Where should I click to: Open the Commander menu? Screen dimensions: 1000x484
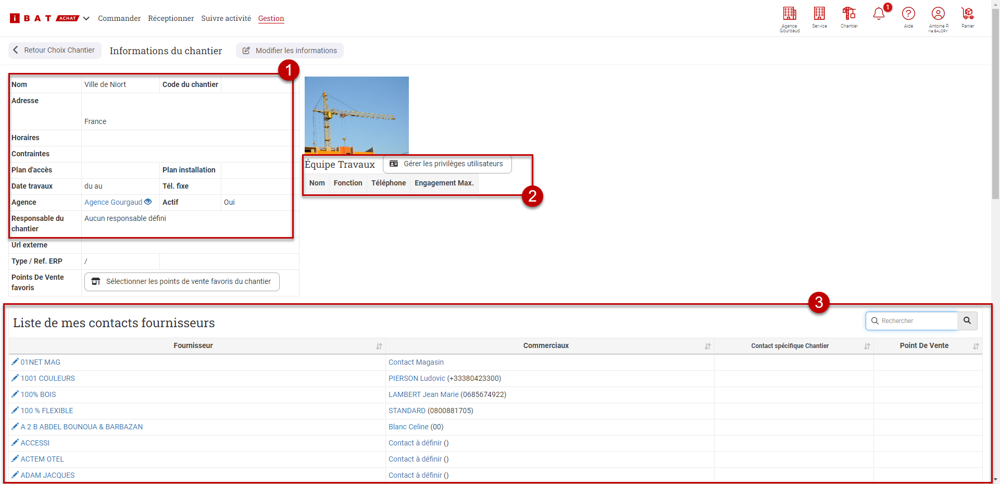coord(119,19)
